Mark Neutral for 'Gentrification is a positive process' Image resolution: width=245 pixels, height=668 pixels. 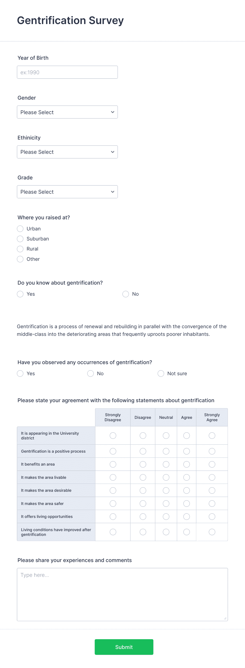pyautogui.click(x=166, y=451)
